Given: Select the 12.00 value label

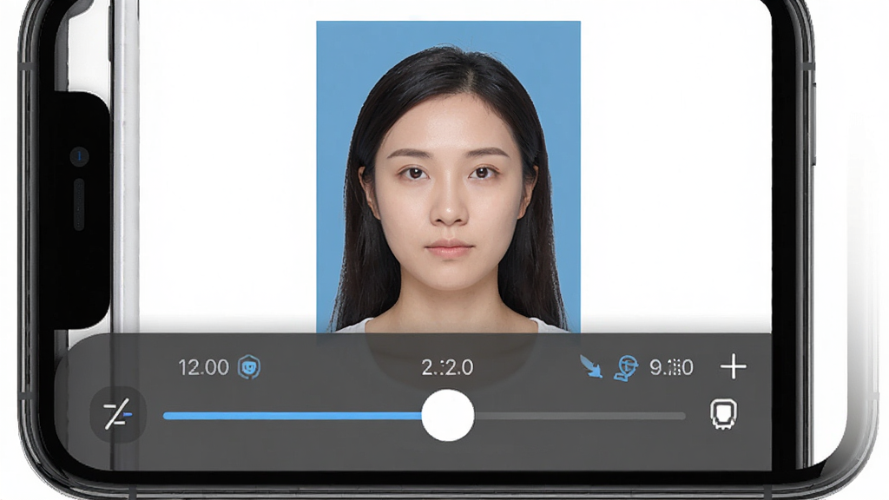Looking at the screenshot, I should point(203,367).
